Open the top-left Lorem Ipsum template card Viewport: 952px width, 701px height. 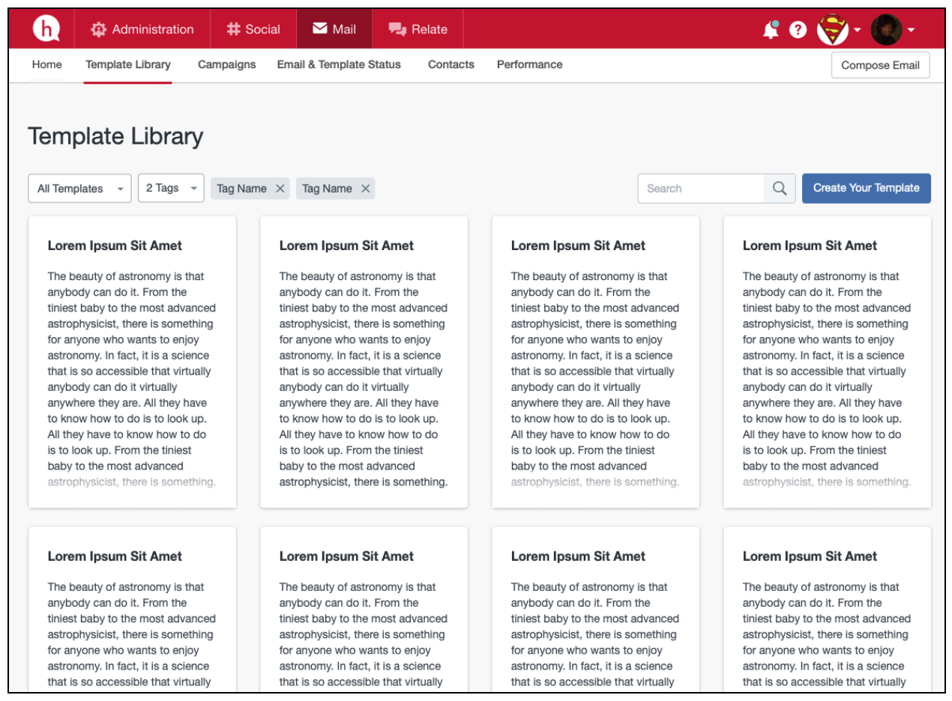[x=132, y=362]
